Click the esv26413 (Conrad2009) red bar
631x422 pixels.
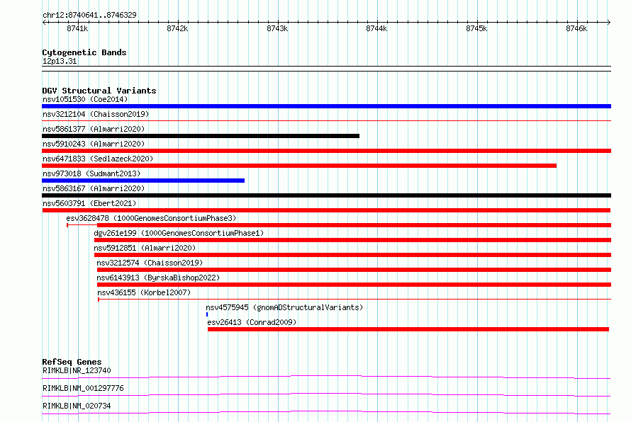pos(408,329)
